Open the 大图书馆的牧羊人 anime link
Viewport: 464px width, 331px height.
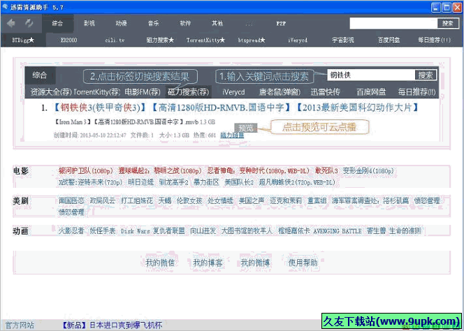coord(247,230)
